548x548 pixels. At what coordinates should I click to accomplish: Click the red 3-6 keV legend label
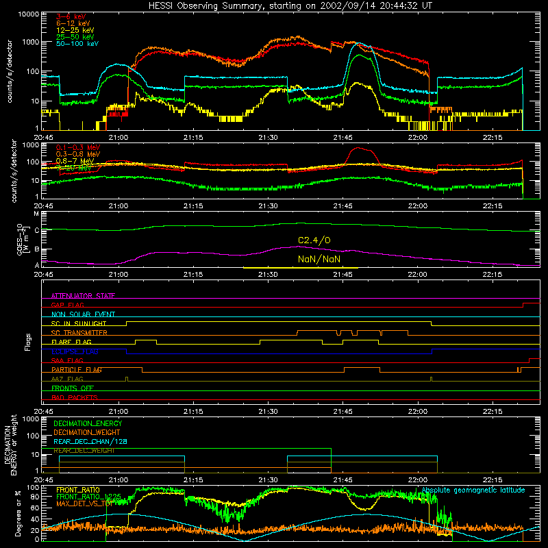71,16
